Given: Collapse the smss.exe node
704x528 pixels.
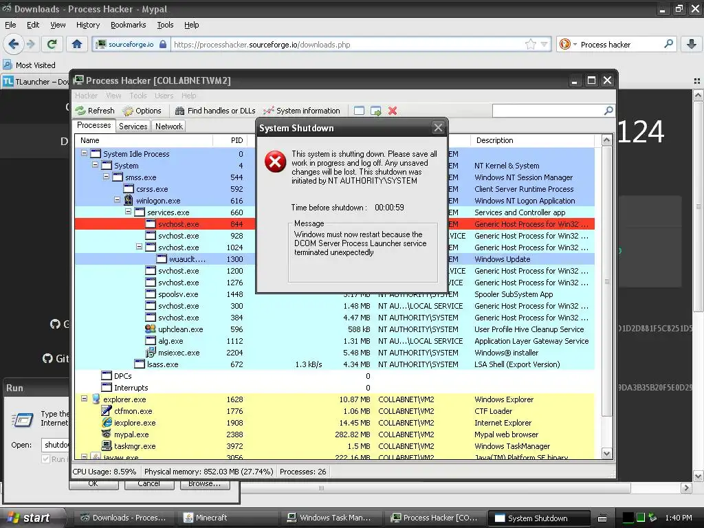Looking at the screenshot, I should 106,177.
